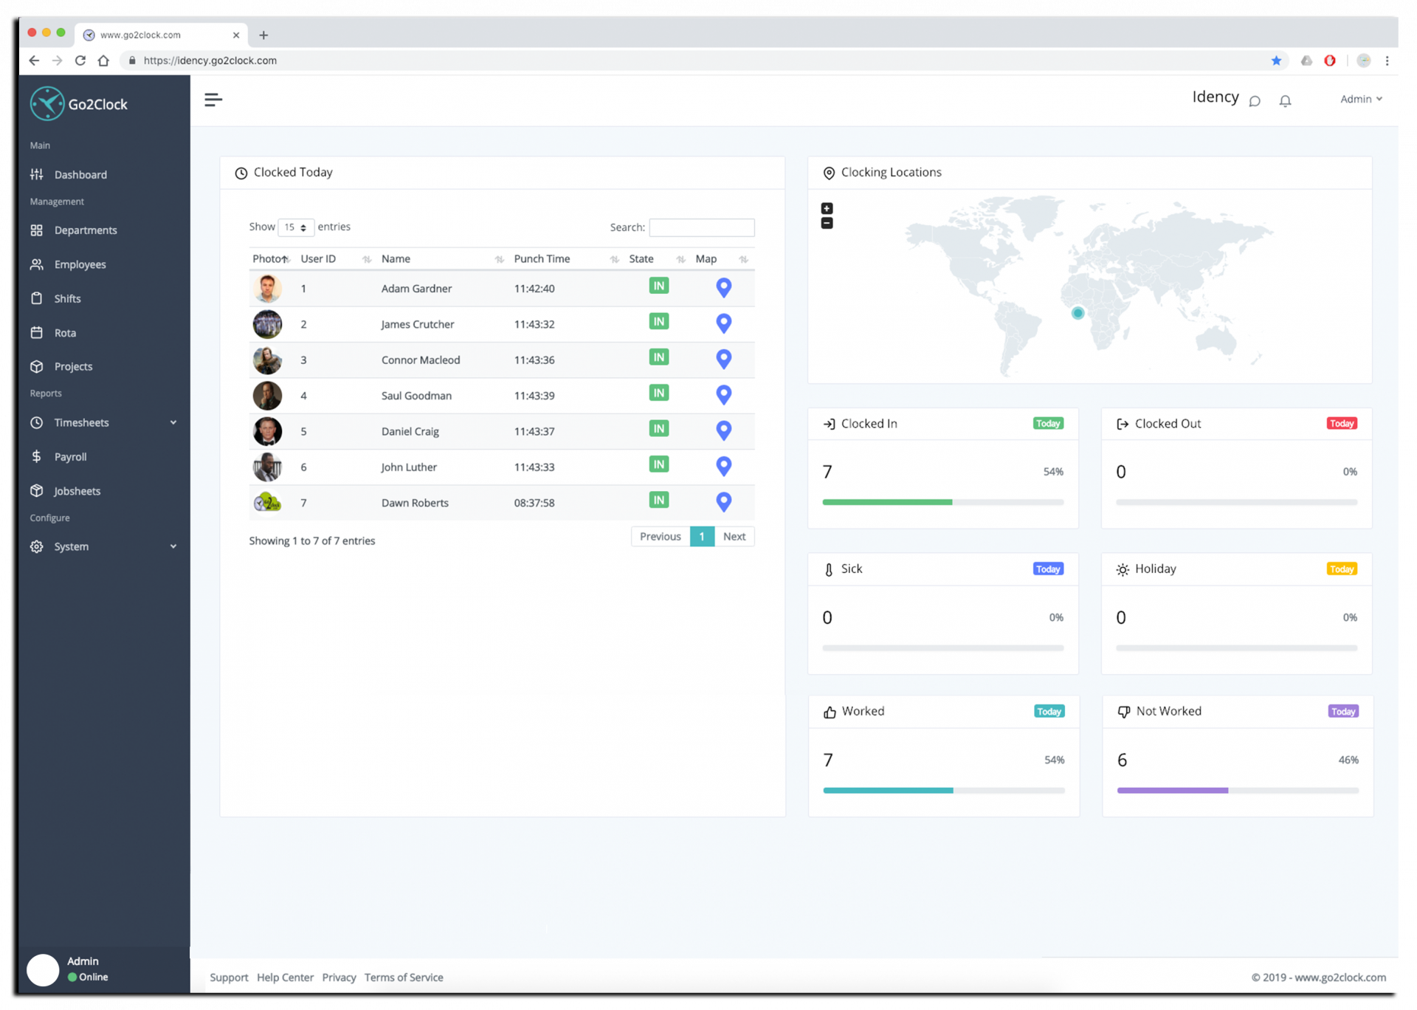The image size is (1417, 1010).
Task: Click the Not Worked purple progress bar
Action: 1172,791
